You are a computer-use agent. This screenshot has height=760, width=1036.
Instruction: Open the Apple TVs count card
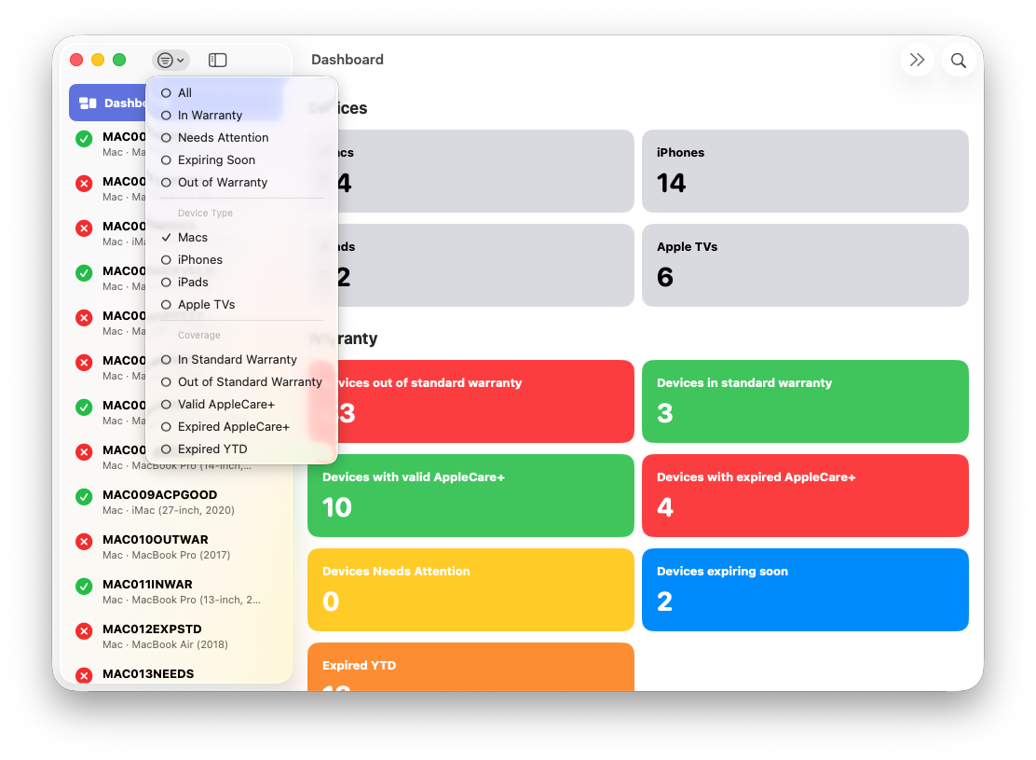805,265
